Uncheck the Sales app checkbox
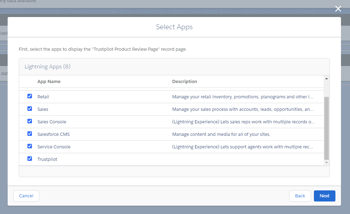 pos(30,108)
